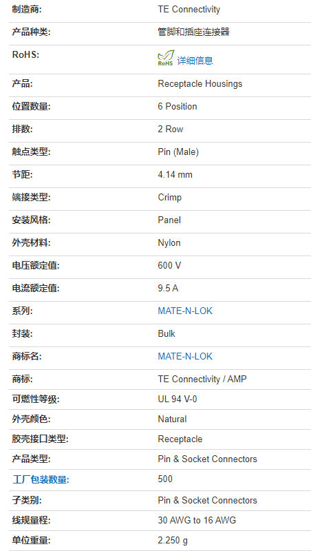Open the MATE-N-LOK link in 系列 row

(185, 311)
